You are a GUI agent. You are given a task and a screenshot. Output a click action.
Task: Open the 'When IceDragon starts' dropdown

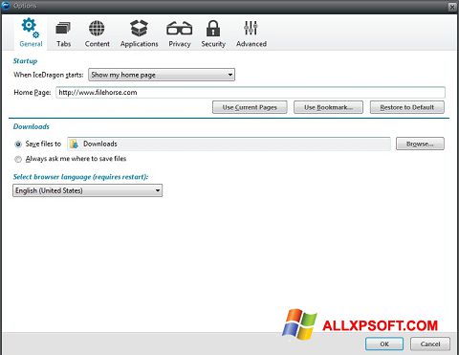tap(162, 75)
